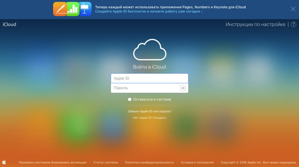This screenshot has height=167, width=299.
Task: Toggle the "Оставаться в системе" checkbox
Action: [x=130, y=99]
